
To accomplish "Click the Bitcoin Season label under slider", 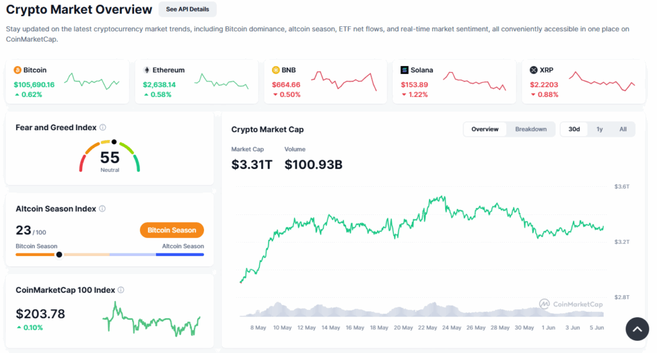I will click(x=37, y=246).
